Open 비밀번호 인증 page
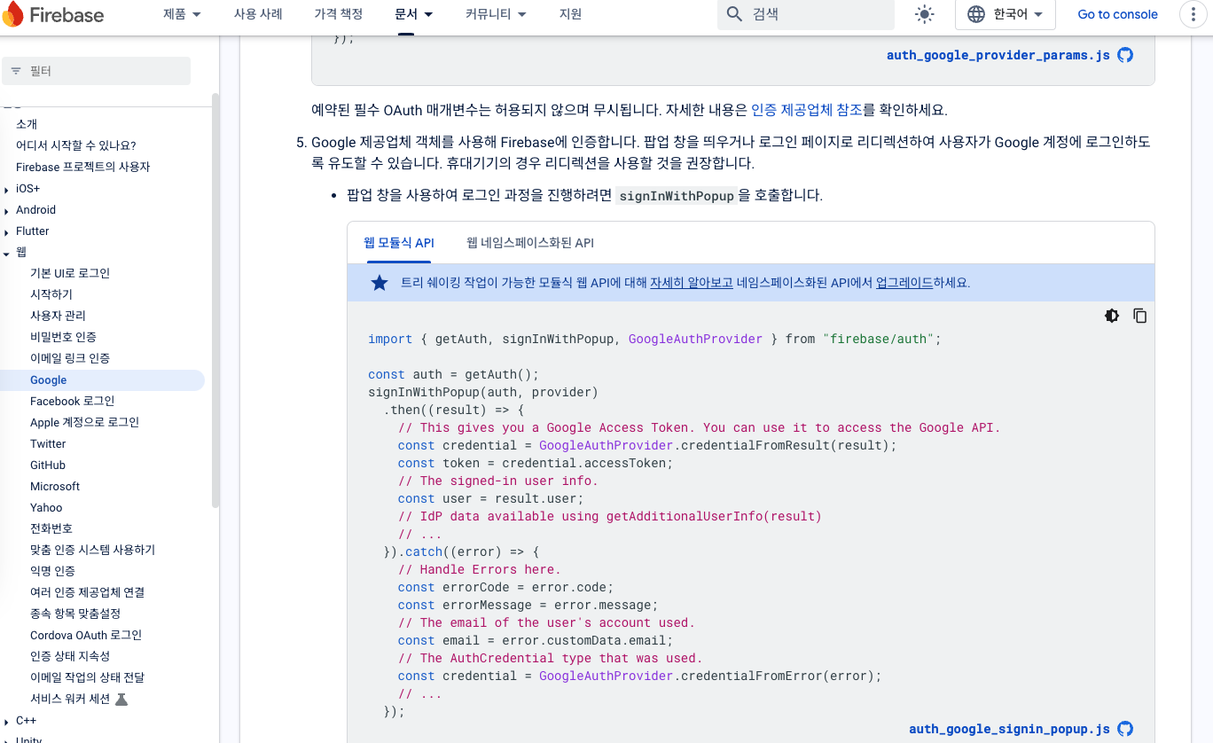1213x743 pixels. (x=63, y=337)
